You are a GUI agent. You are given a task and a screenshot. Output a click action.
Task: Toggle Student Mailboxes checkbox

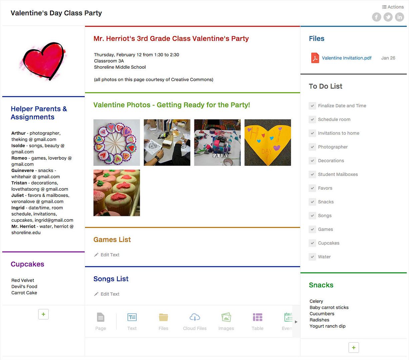point(312,174)
